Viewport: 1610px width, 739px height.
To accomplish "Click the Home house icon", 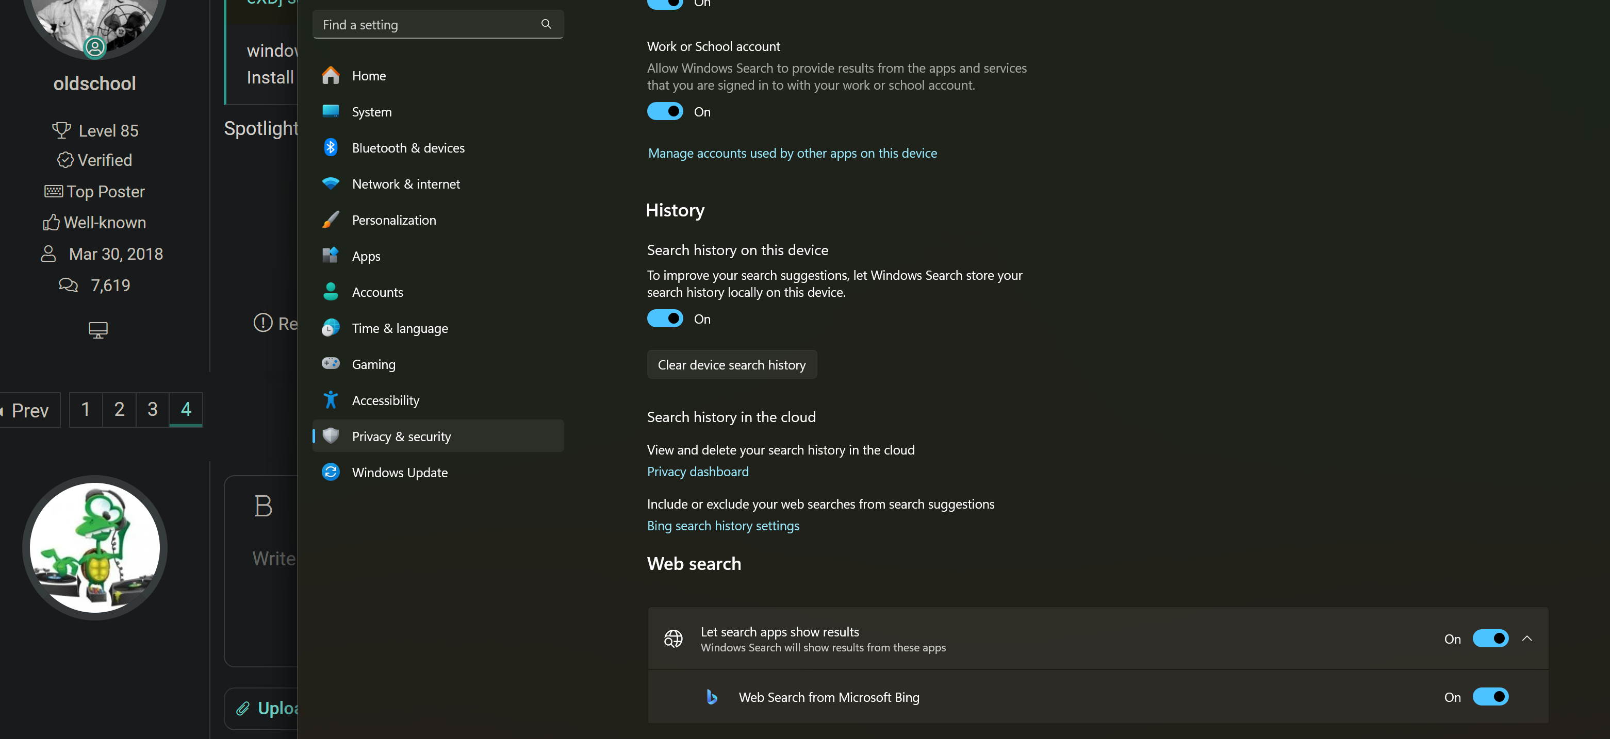I will coord(331,76).
